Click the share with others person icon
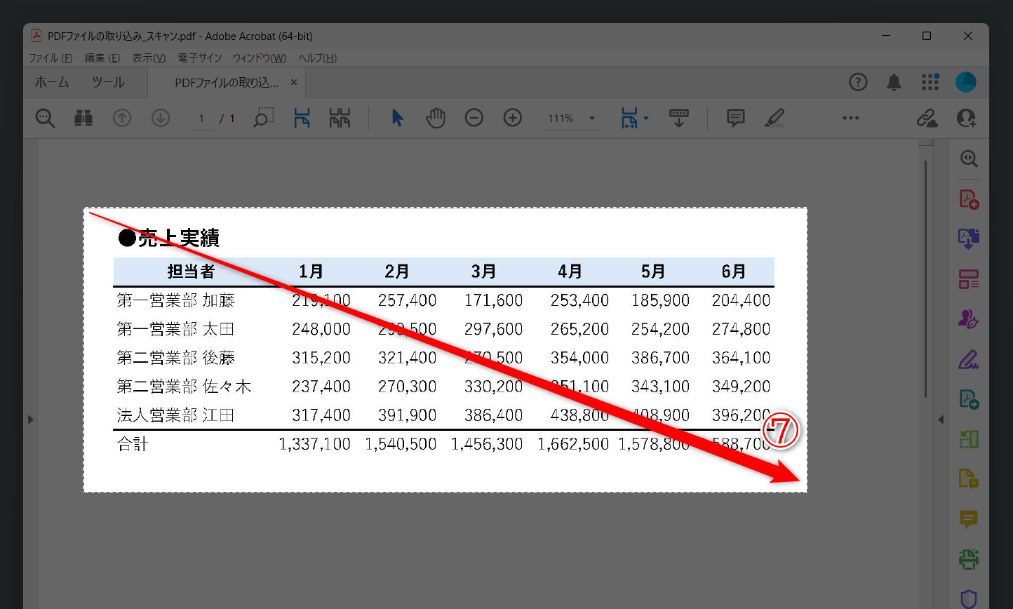 point(966,118)
